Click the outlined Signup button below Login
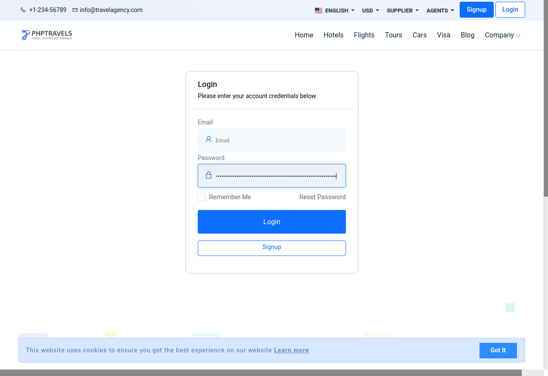Image resolution: width=548 pixels, height=376 pixels. pyautogui.click(x=271, y=248)
